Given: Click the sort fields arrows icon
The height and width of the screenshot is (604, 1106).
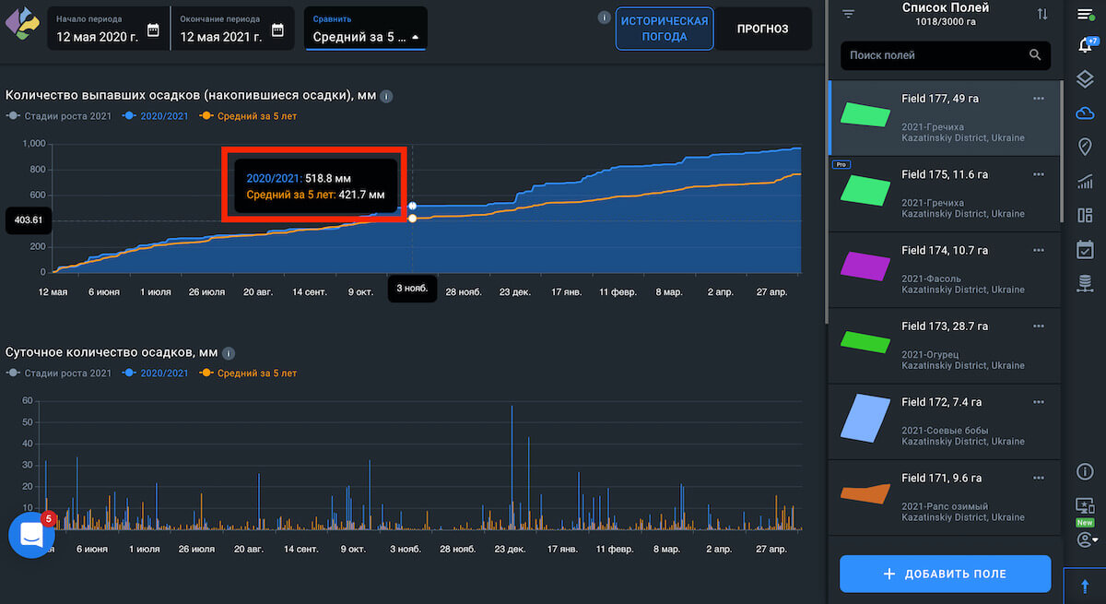Looking at the screenshot, I should click(1042, 14).
